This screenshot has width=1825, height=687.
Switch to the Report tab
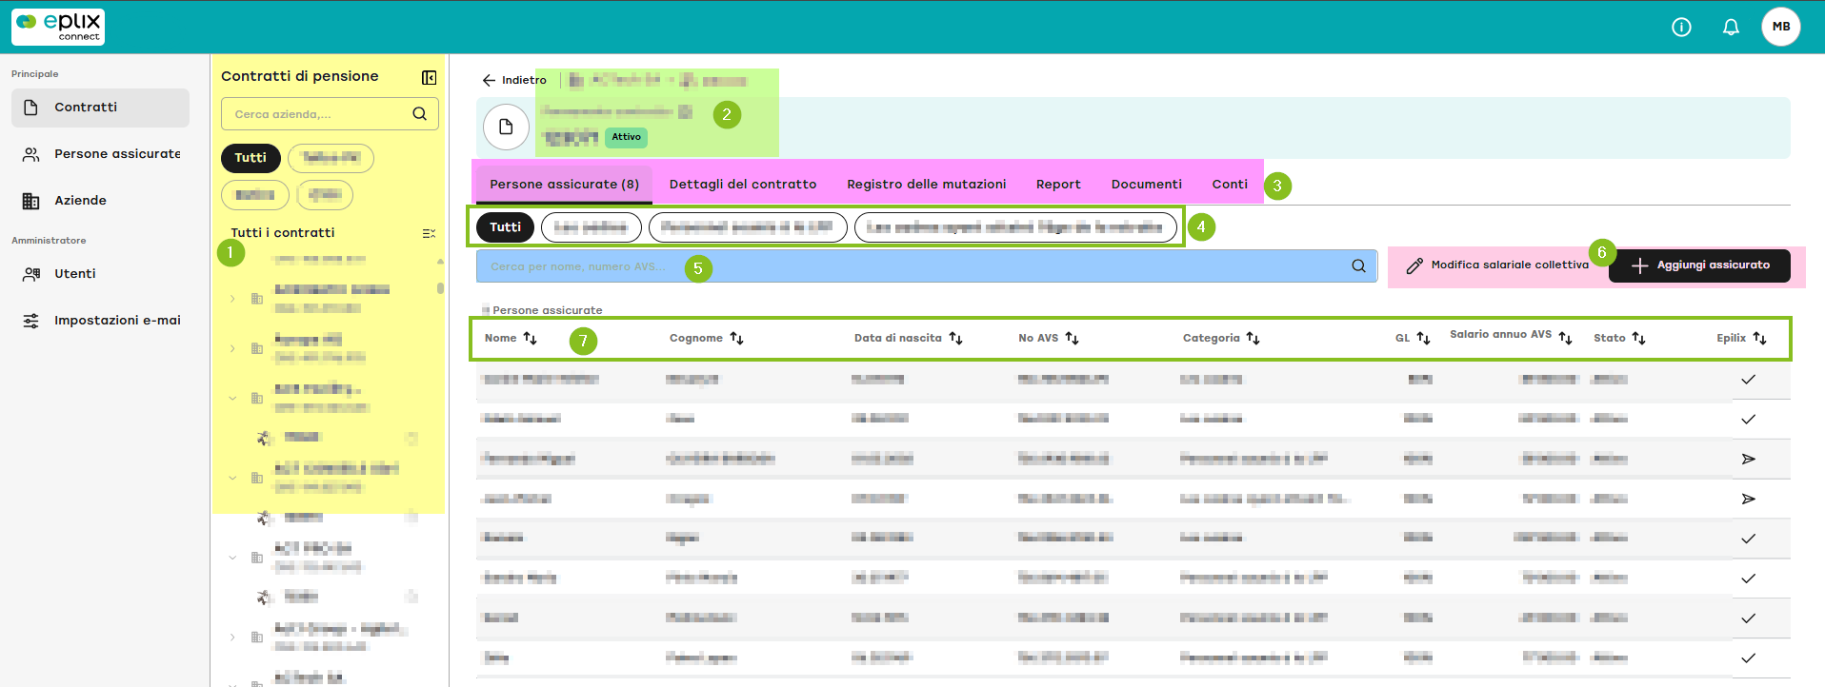point(1058,185)
